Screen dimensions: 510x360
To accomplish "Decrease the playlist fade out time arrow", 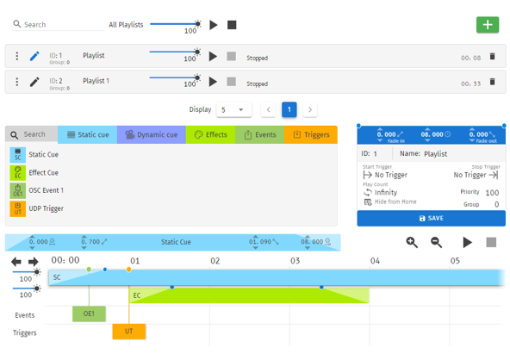I will click(x=472, y=140).
